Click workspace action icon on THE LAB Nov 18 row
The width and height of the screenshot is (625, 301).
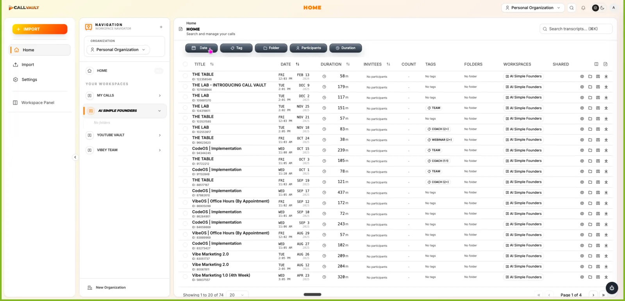598,129
